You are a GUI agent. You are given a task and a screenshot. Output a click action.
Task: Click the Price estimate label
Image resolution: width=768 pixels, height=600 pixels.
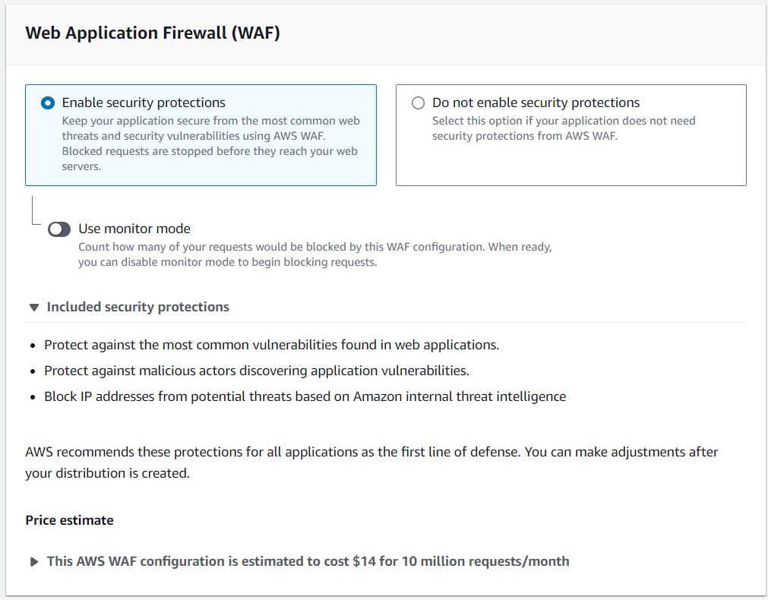click(69, 520)
